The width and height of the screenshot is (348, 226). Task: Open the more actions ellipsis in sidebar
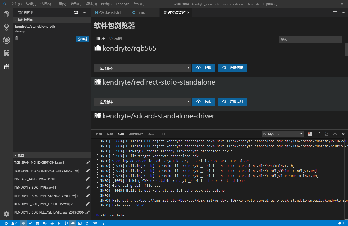(x=84, y=12)
